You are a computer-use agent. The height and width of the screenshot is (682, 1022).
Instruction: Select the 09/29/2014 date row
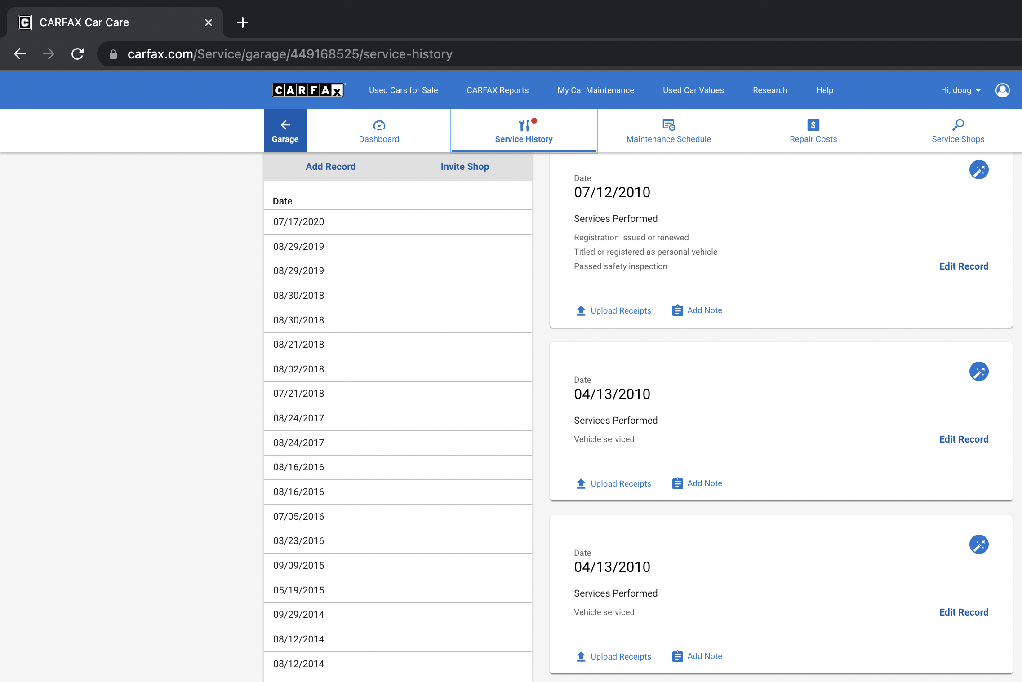coord(398,615)
